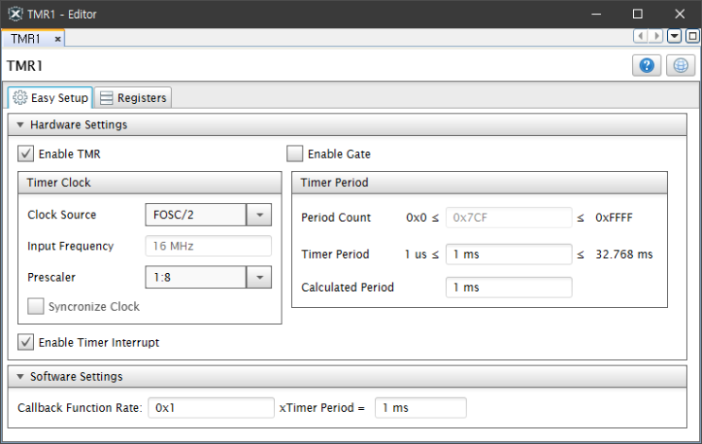
Task: Click the Callback Function Rate field
Action: click(x=211, y=408)
